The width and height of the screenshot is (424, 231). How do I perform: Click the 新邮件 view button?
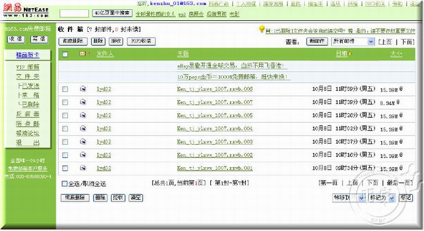coord(317,41)
